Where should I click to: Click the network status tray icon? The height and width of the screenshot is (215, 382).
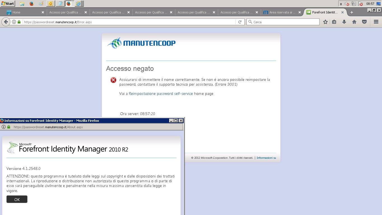click(x=354, y=4)
